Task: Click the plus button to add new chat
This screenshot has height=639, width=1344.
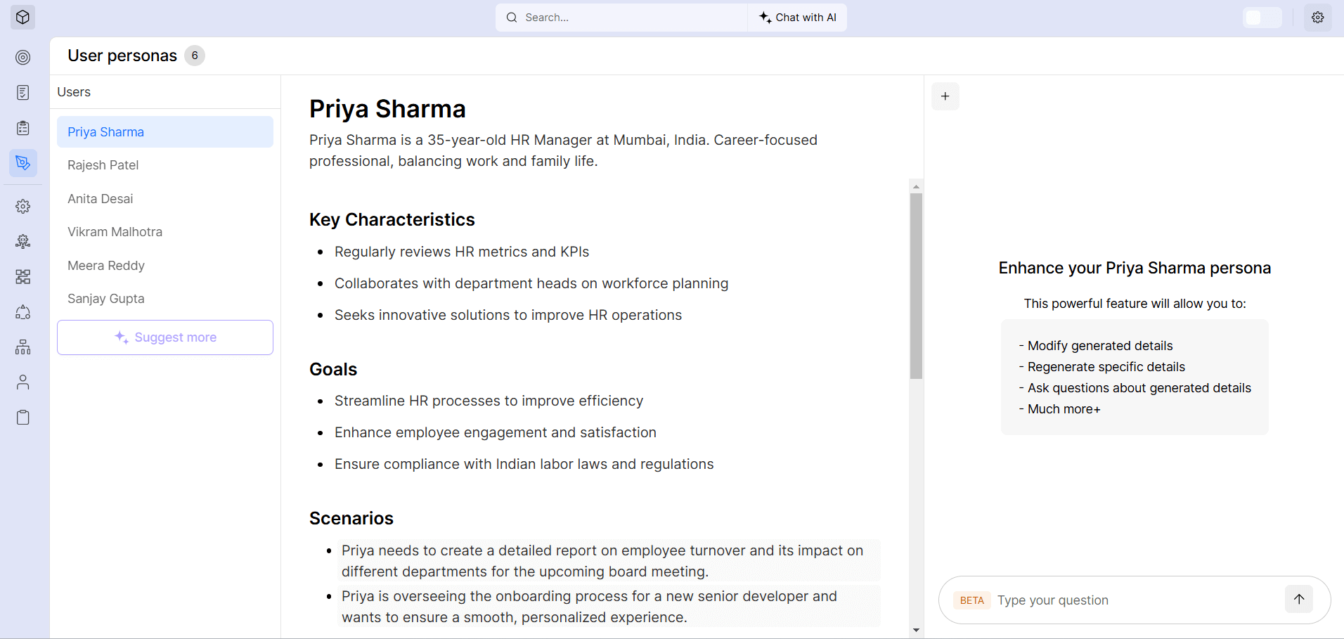Action: 945,96
